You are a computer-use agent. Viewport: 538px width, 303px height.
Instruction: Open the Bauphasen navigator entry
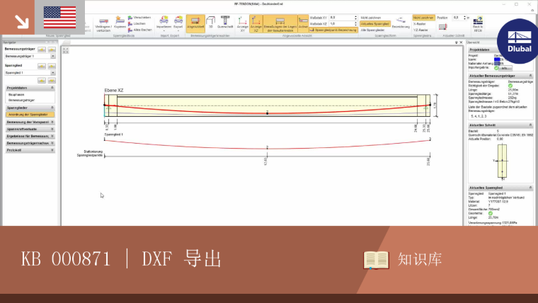[16, 95]
